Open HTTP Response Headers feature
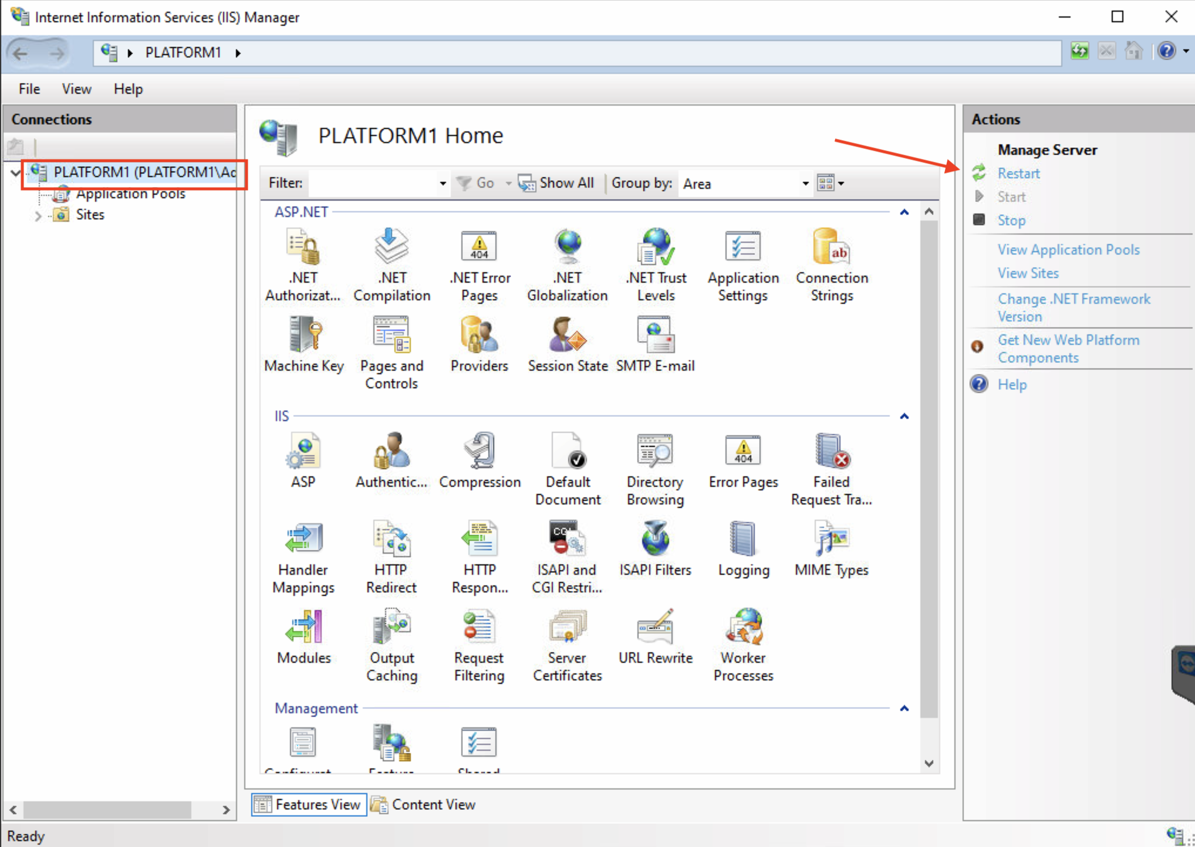Viewport: 1195px width, 847px height. tap(480, 557)
